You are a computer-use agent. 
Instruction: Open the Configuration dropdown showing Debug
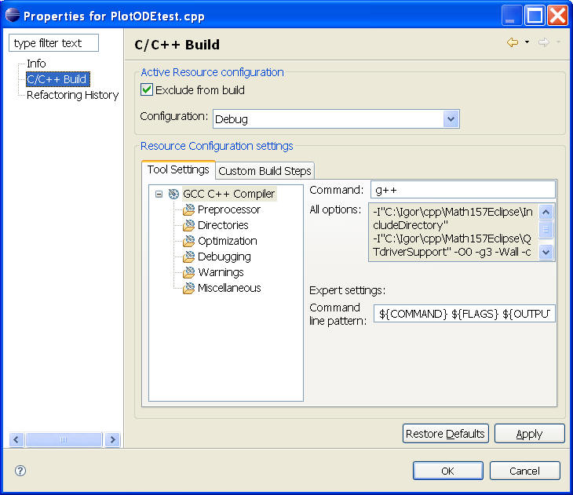[x=451, y=119]
